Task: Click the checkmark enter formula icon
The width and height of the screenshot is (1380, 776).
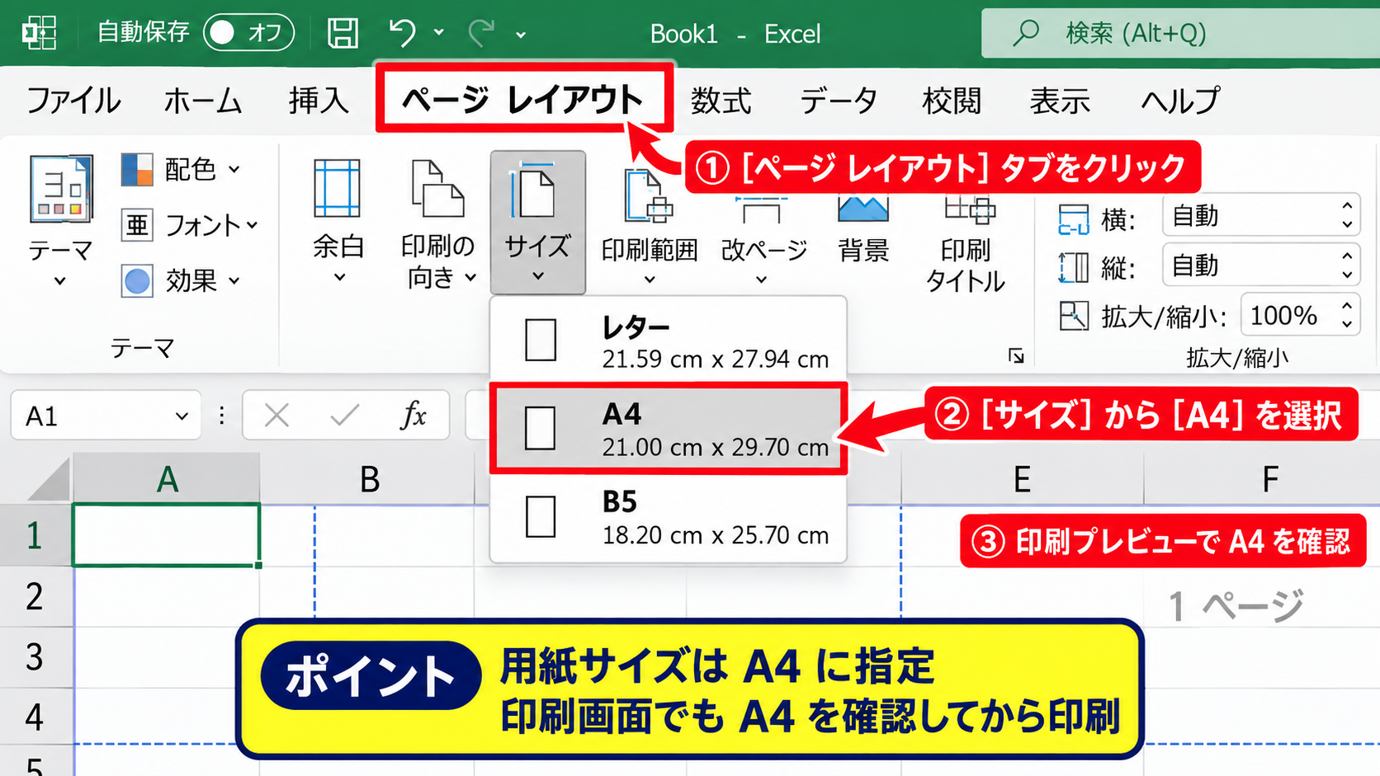Action: coord(344,415)
